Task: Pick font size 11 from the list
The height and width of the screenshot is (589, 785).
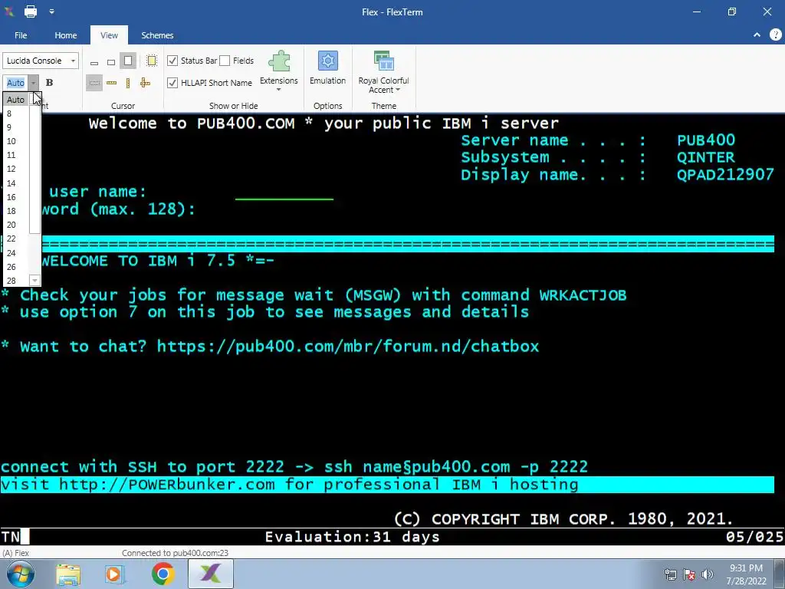Action: point(16,155)
